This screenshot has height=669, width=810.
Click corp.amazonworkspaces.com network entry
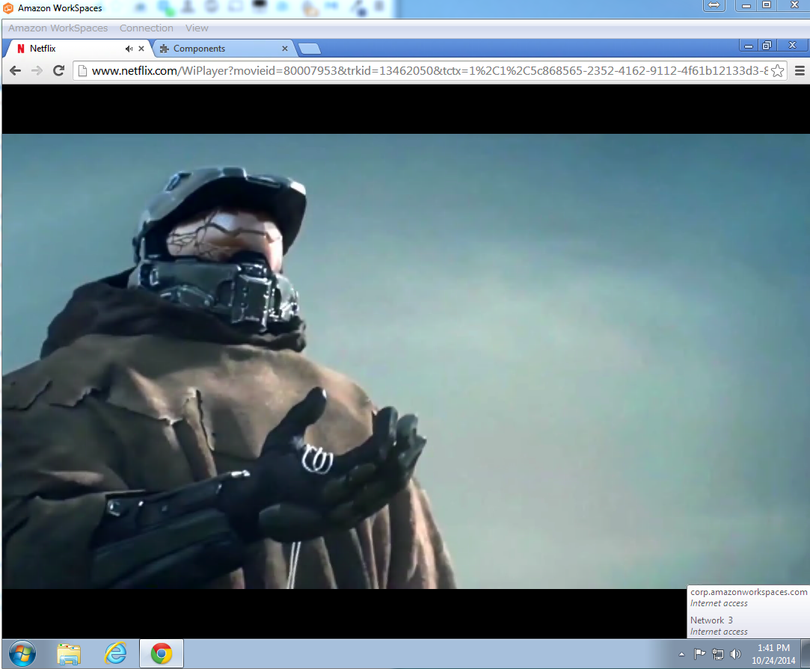pos(749,597)
